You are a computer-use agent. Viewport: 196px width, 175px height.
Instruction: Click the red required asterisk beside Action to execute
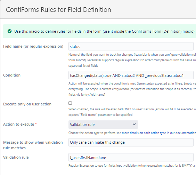(36, 124)
